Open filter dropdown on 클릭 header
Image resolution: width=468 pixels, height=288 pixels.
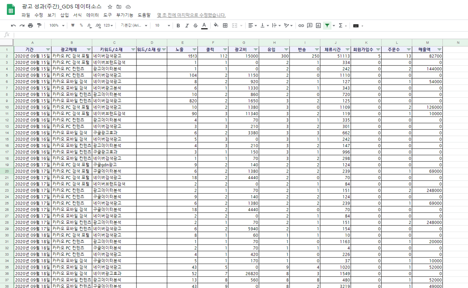pos(225,50)
